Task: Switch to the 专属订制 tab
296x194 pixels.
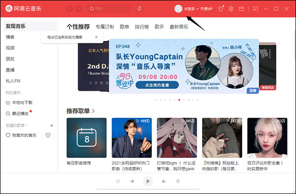Action: pyautogui.click(x=105, y=27)
